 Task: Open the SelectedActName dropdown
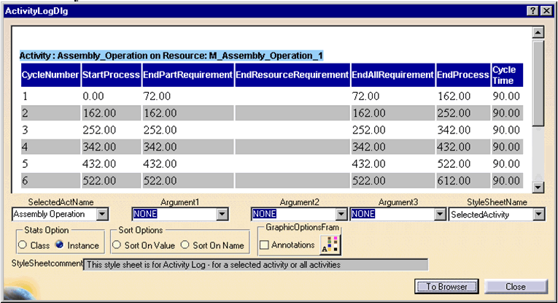[102, 214]
